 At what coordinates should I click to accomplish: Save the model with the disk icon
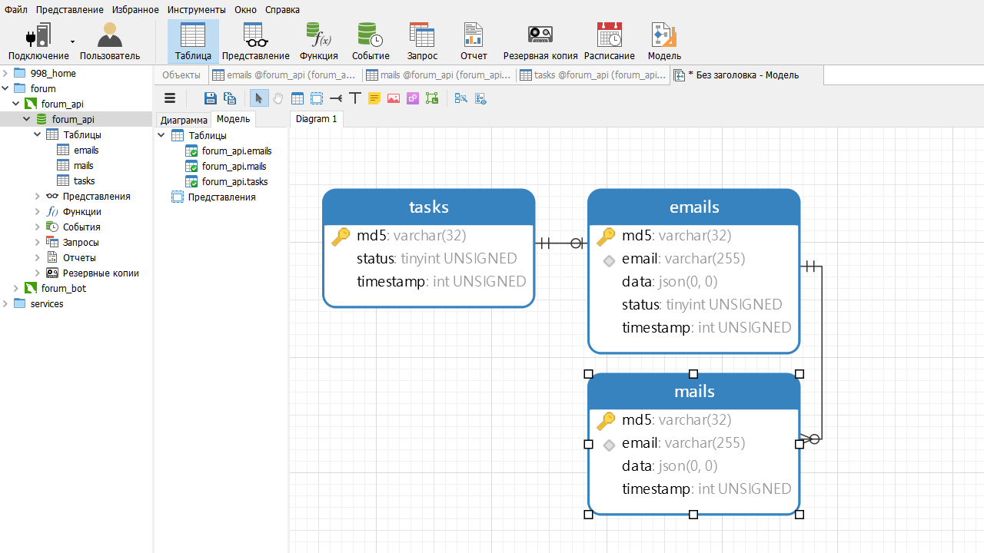pos(210,98)
